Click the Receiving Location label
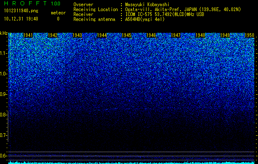258x164 pixels. tap(96, 9)
